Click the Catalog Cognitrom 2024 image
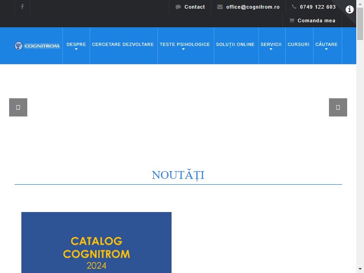The height and width of the screenshot is (273, 364). 96,243
